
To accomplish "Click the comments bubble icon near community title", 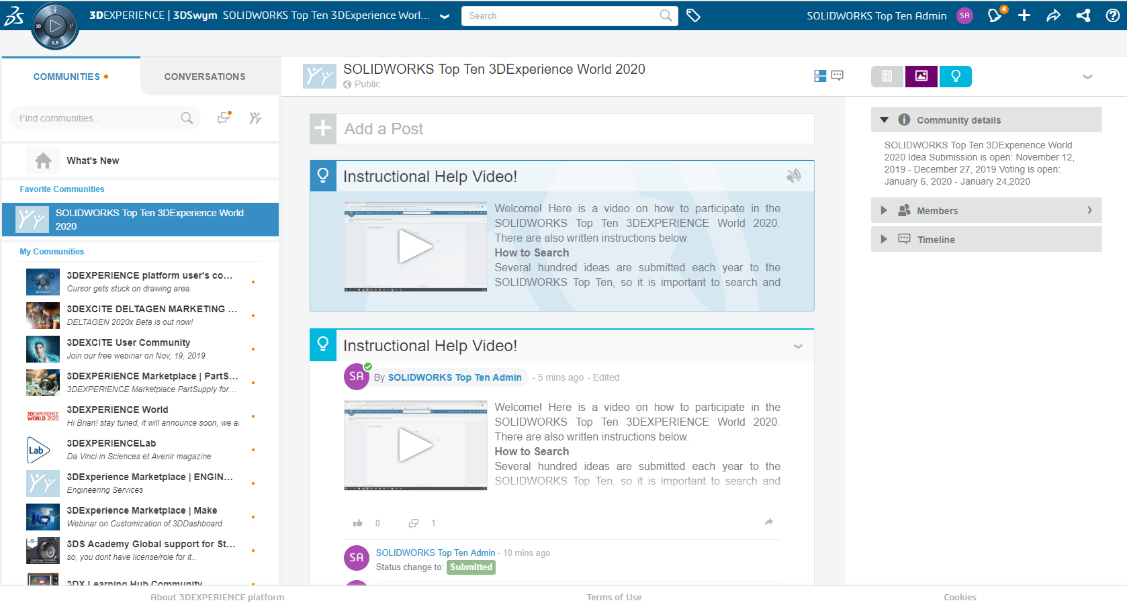I will point(837,76).
